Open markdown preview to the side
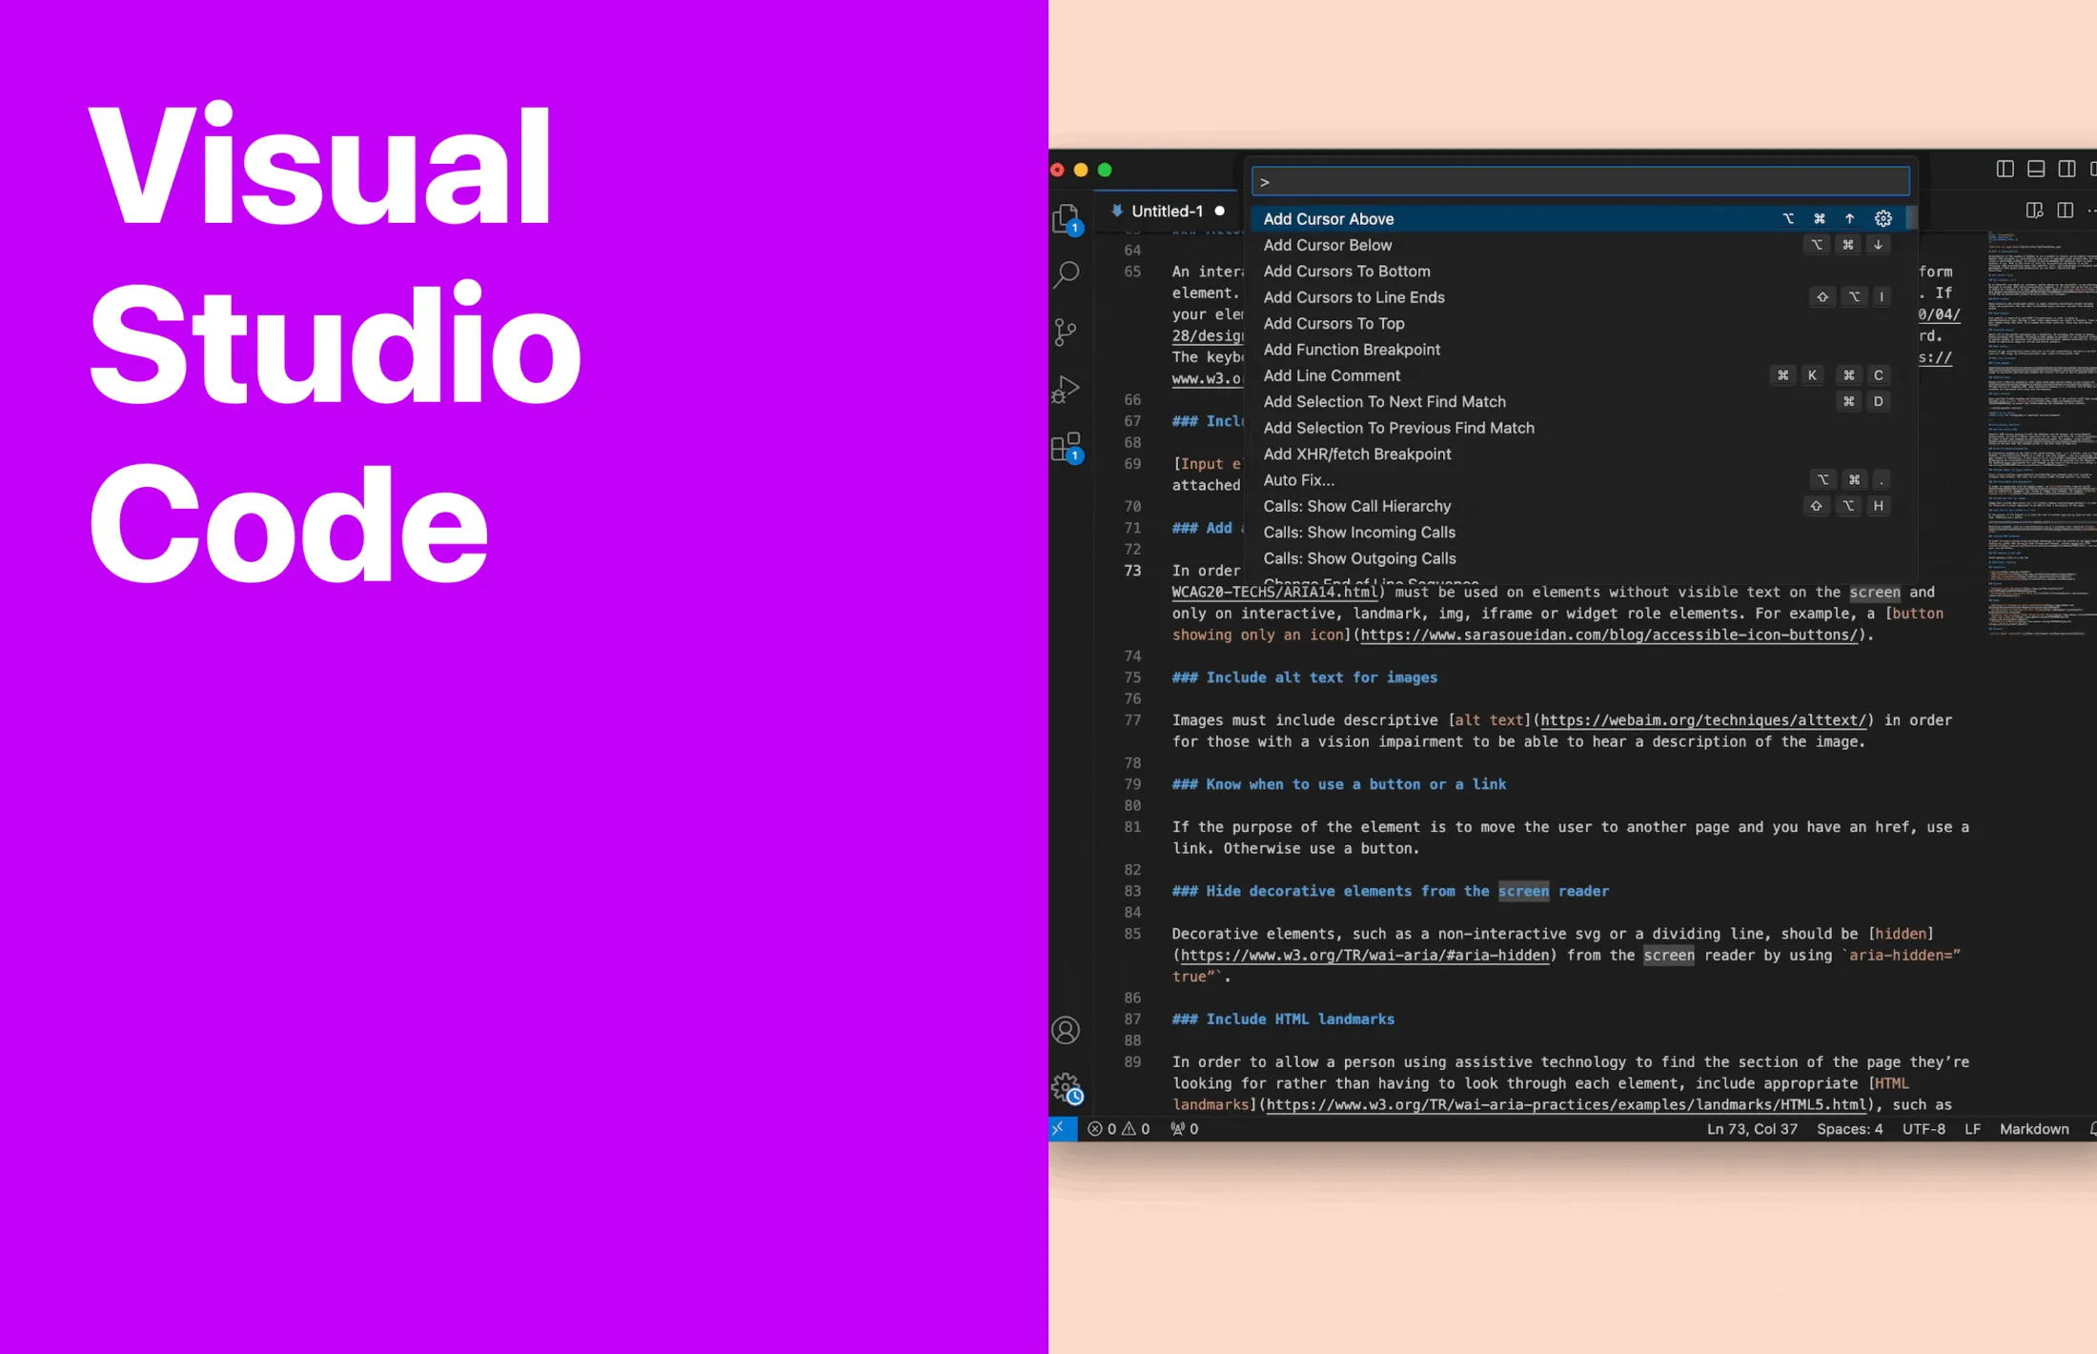This screenshot has width=2097, height=1354. tap(2034, 211)
